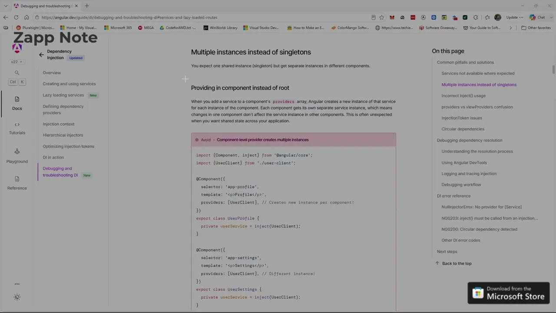This screenshot has height=313, width=556.
Task: Toggle the light/dark theme sun icon
Action: point(17,297)
